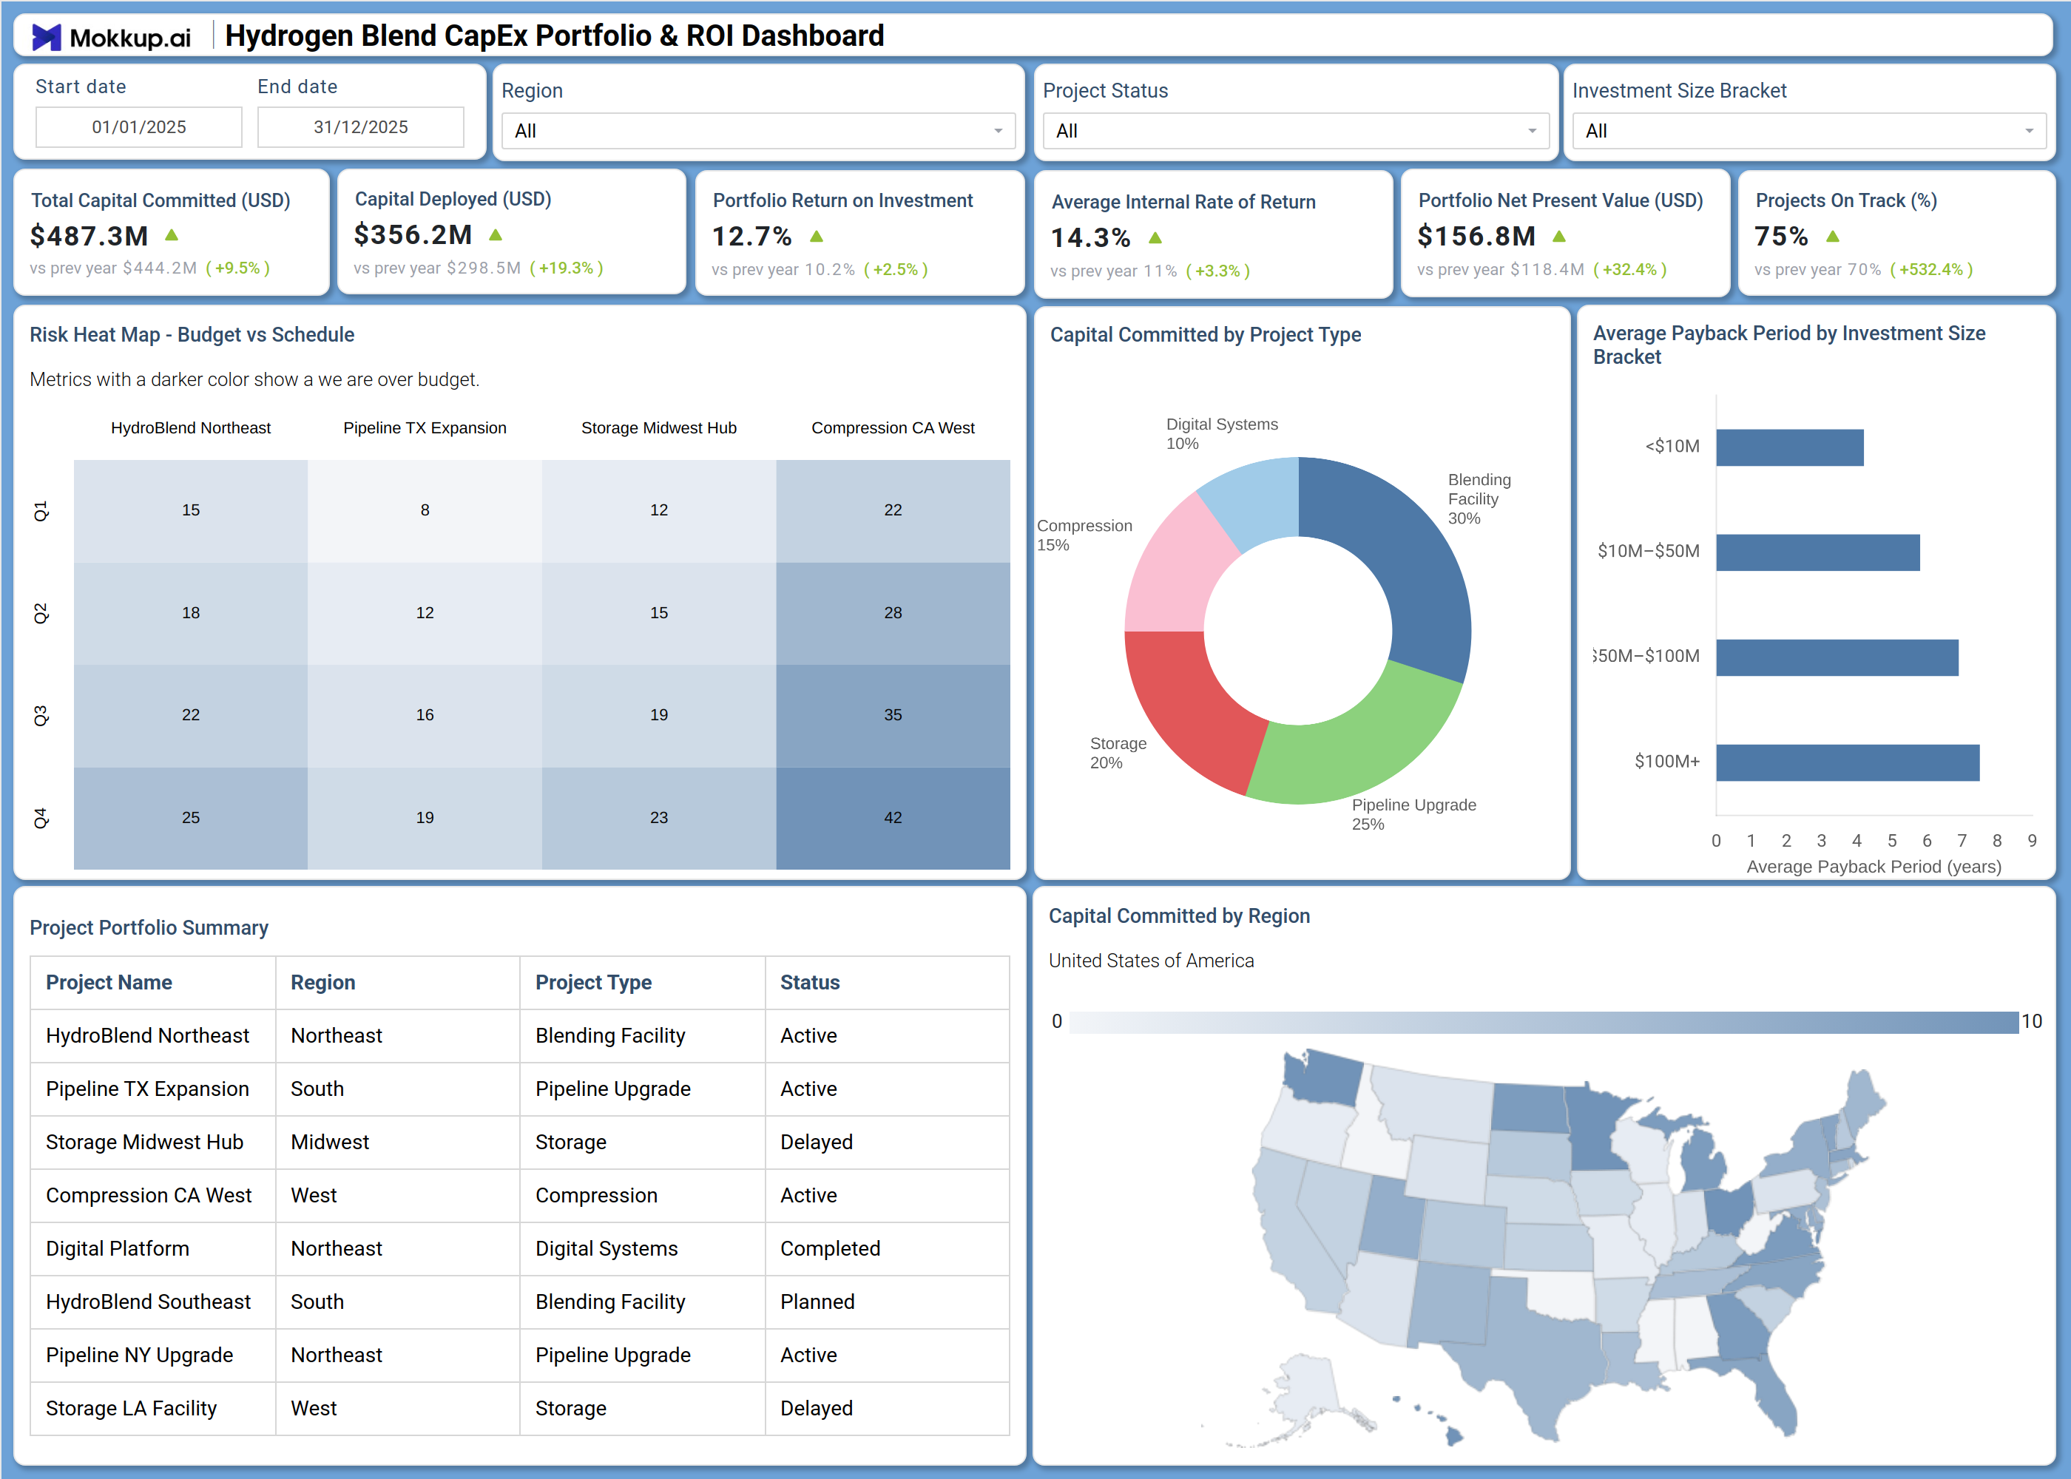Click the Compression CA West heat map header
This screenshot has height=1479, width=2071.
point(893,428)
